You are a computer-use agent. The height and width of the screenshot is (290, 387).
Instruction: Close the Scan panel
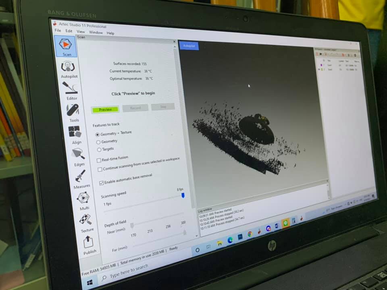174,41
